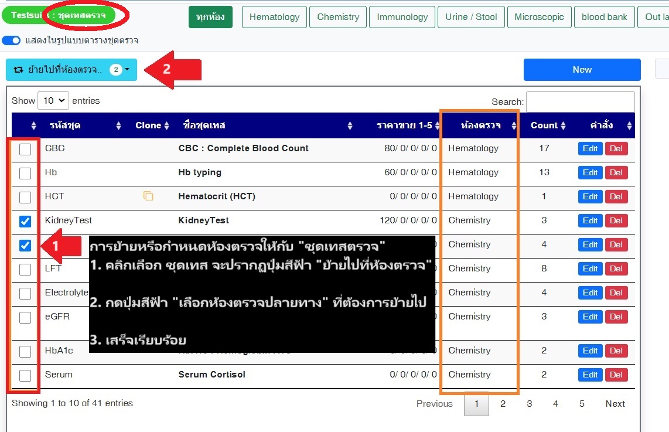
Task: Tick the CBC row checkbox
Action: click(25, 149)
